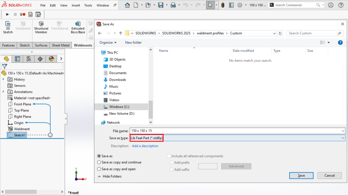Screen dimensions: 348x195
Task: Click the Options gear icon
Action: (240, 5)
